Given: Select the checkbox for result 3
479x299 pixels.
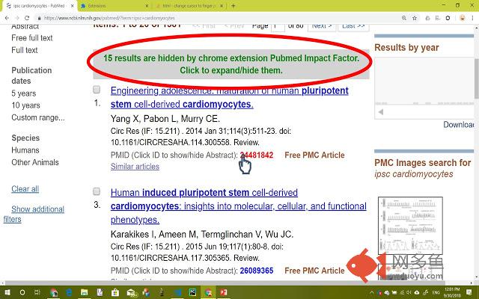Looking at the screenshot, I should [97, 191].
